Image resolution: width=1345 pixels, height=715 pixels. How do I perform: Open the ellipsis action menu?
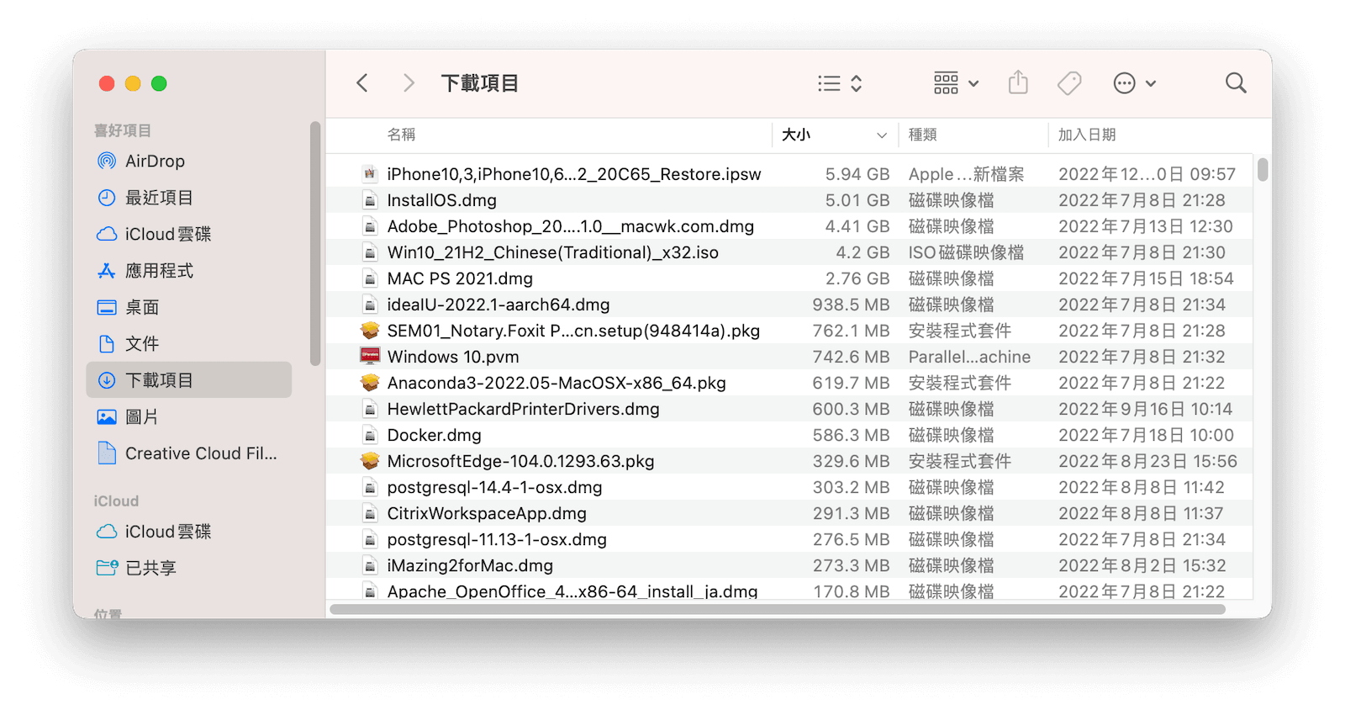(1134, 83)
